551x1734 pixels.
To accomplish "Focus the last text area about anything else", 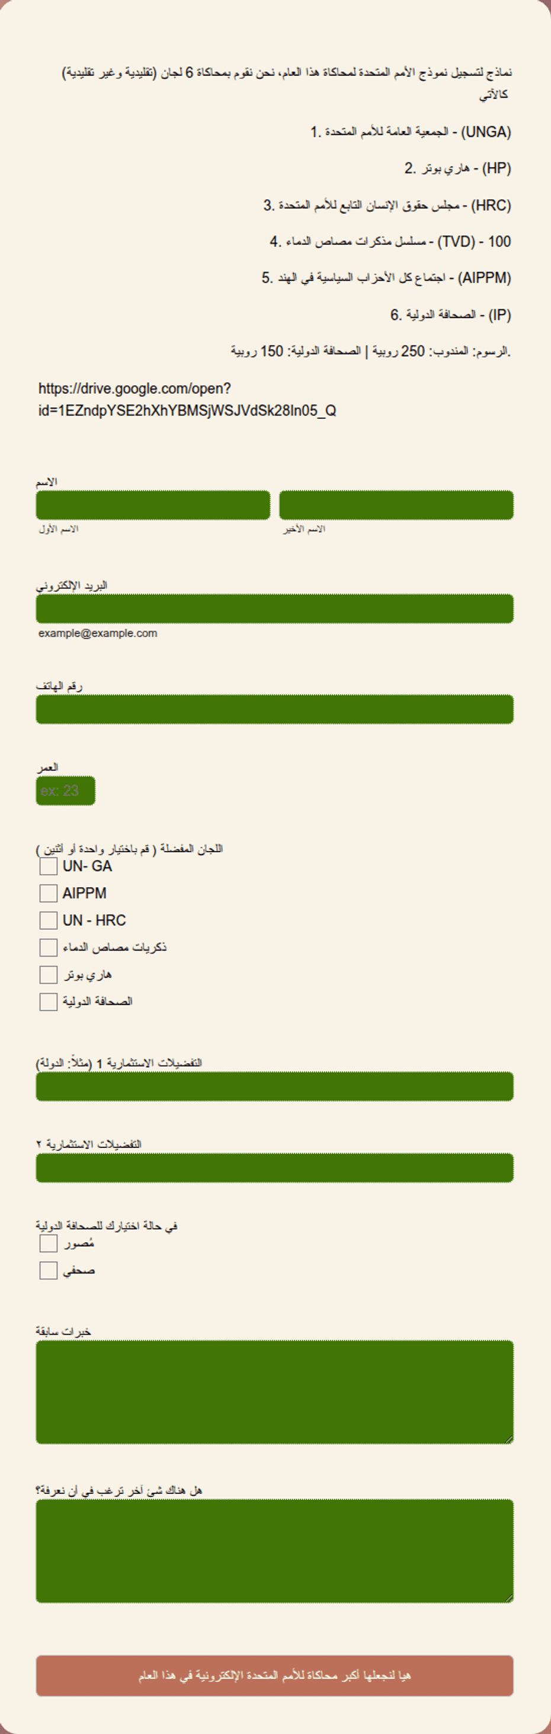I will pos(274,1551).
